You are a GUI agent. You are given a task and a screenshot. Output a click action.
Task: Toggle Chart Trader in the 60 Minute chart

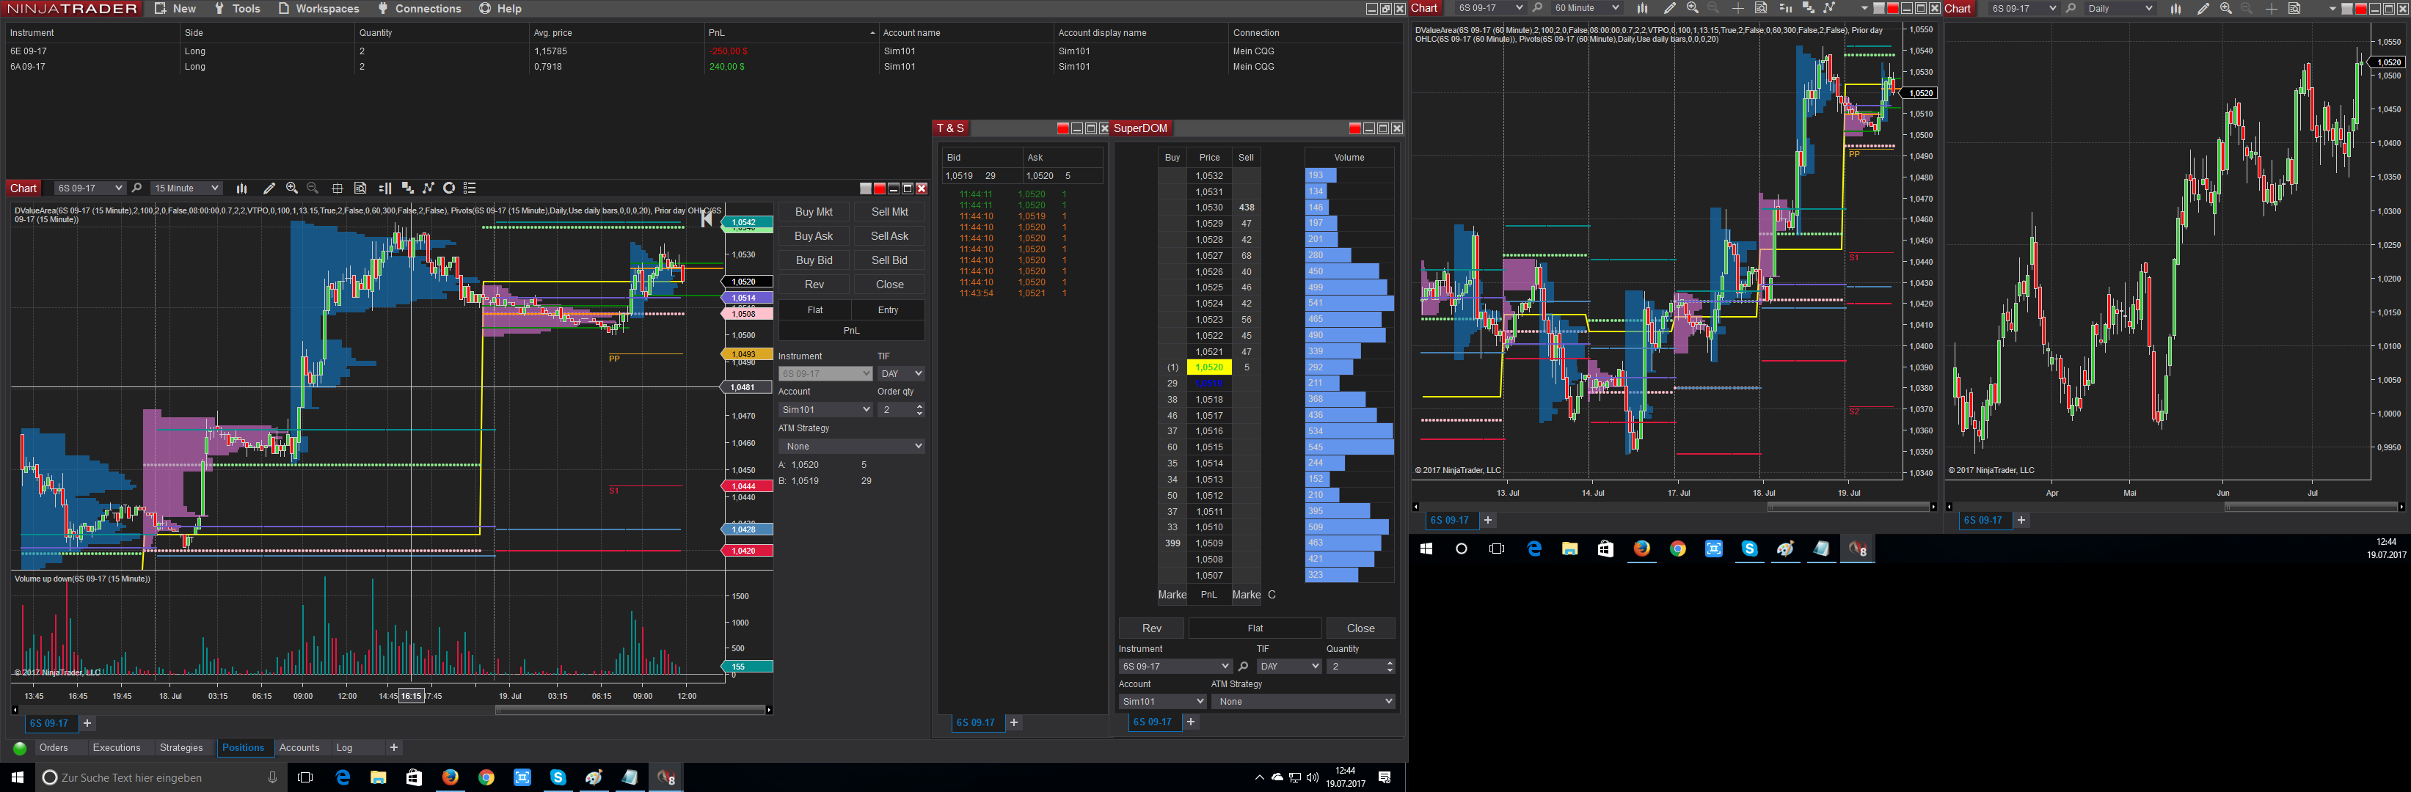pos(1785,8)
